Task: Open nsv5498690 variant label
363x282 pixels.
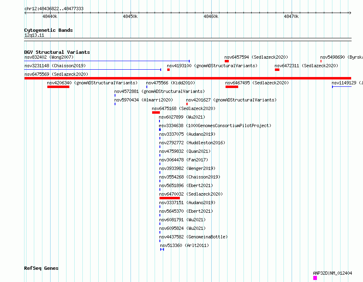Action: coord(341,57)
